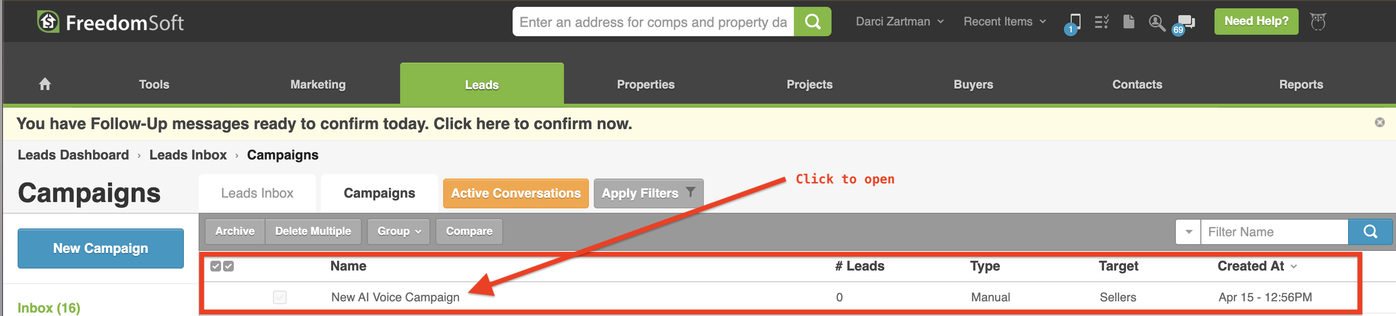The width and height of the screenshot is (1396, 316).
Task: Switch to the Marketing tab
Action: pos(317,84)
